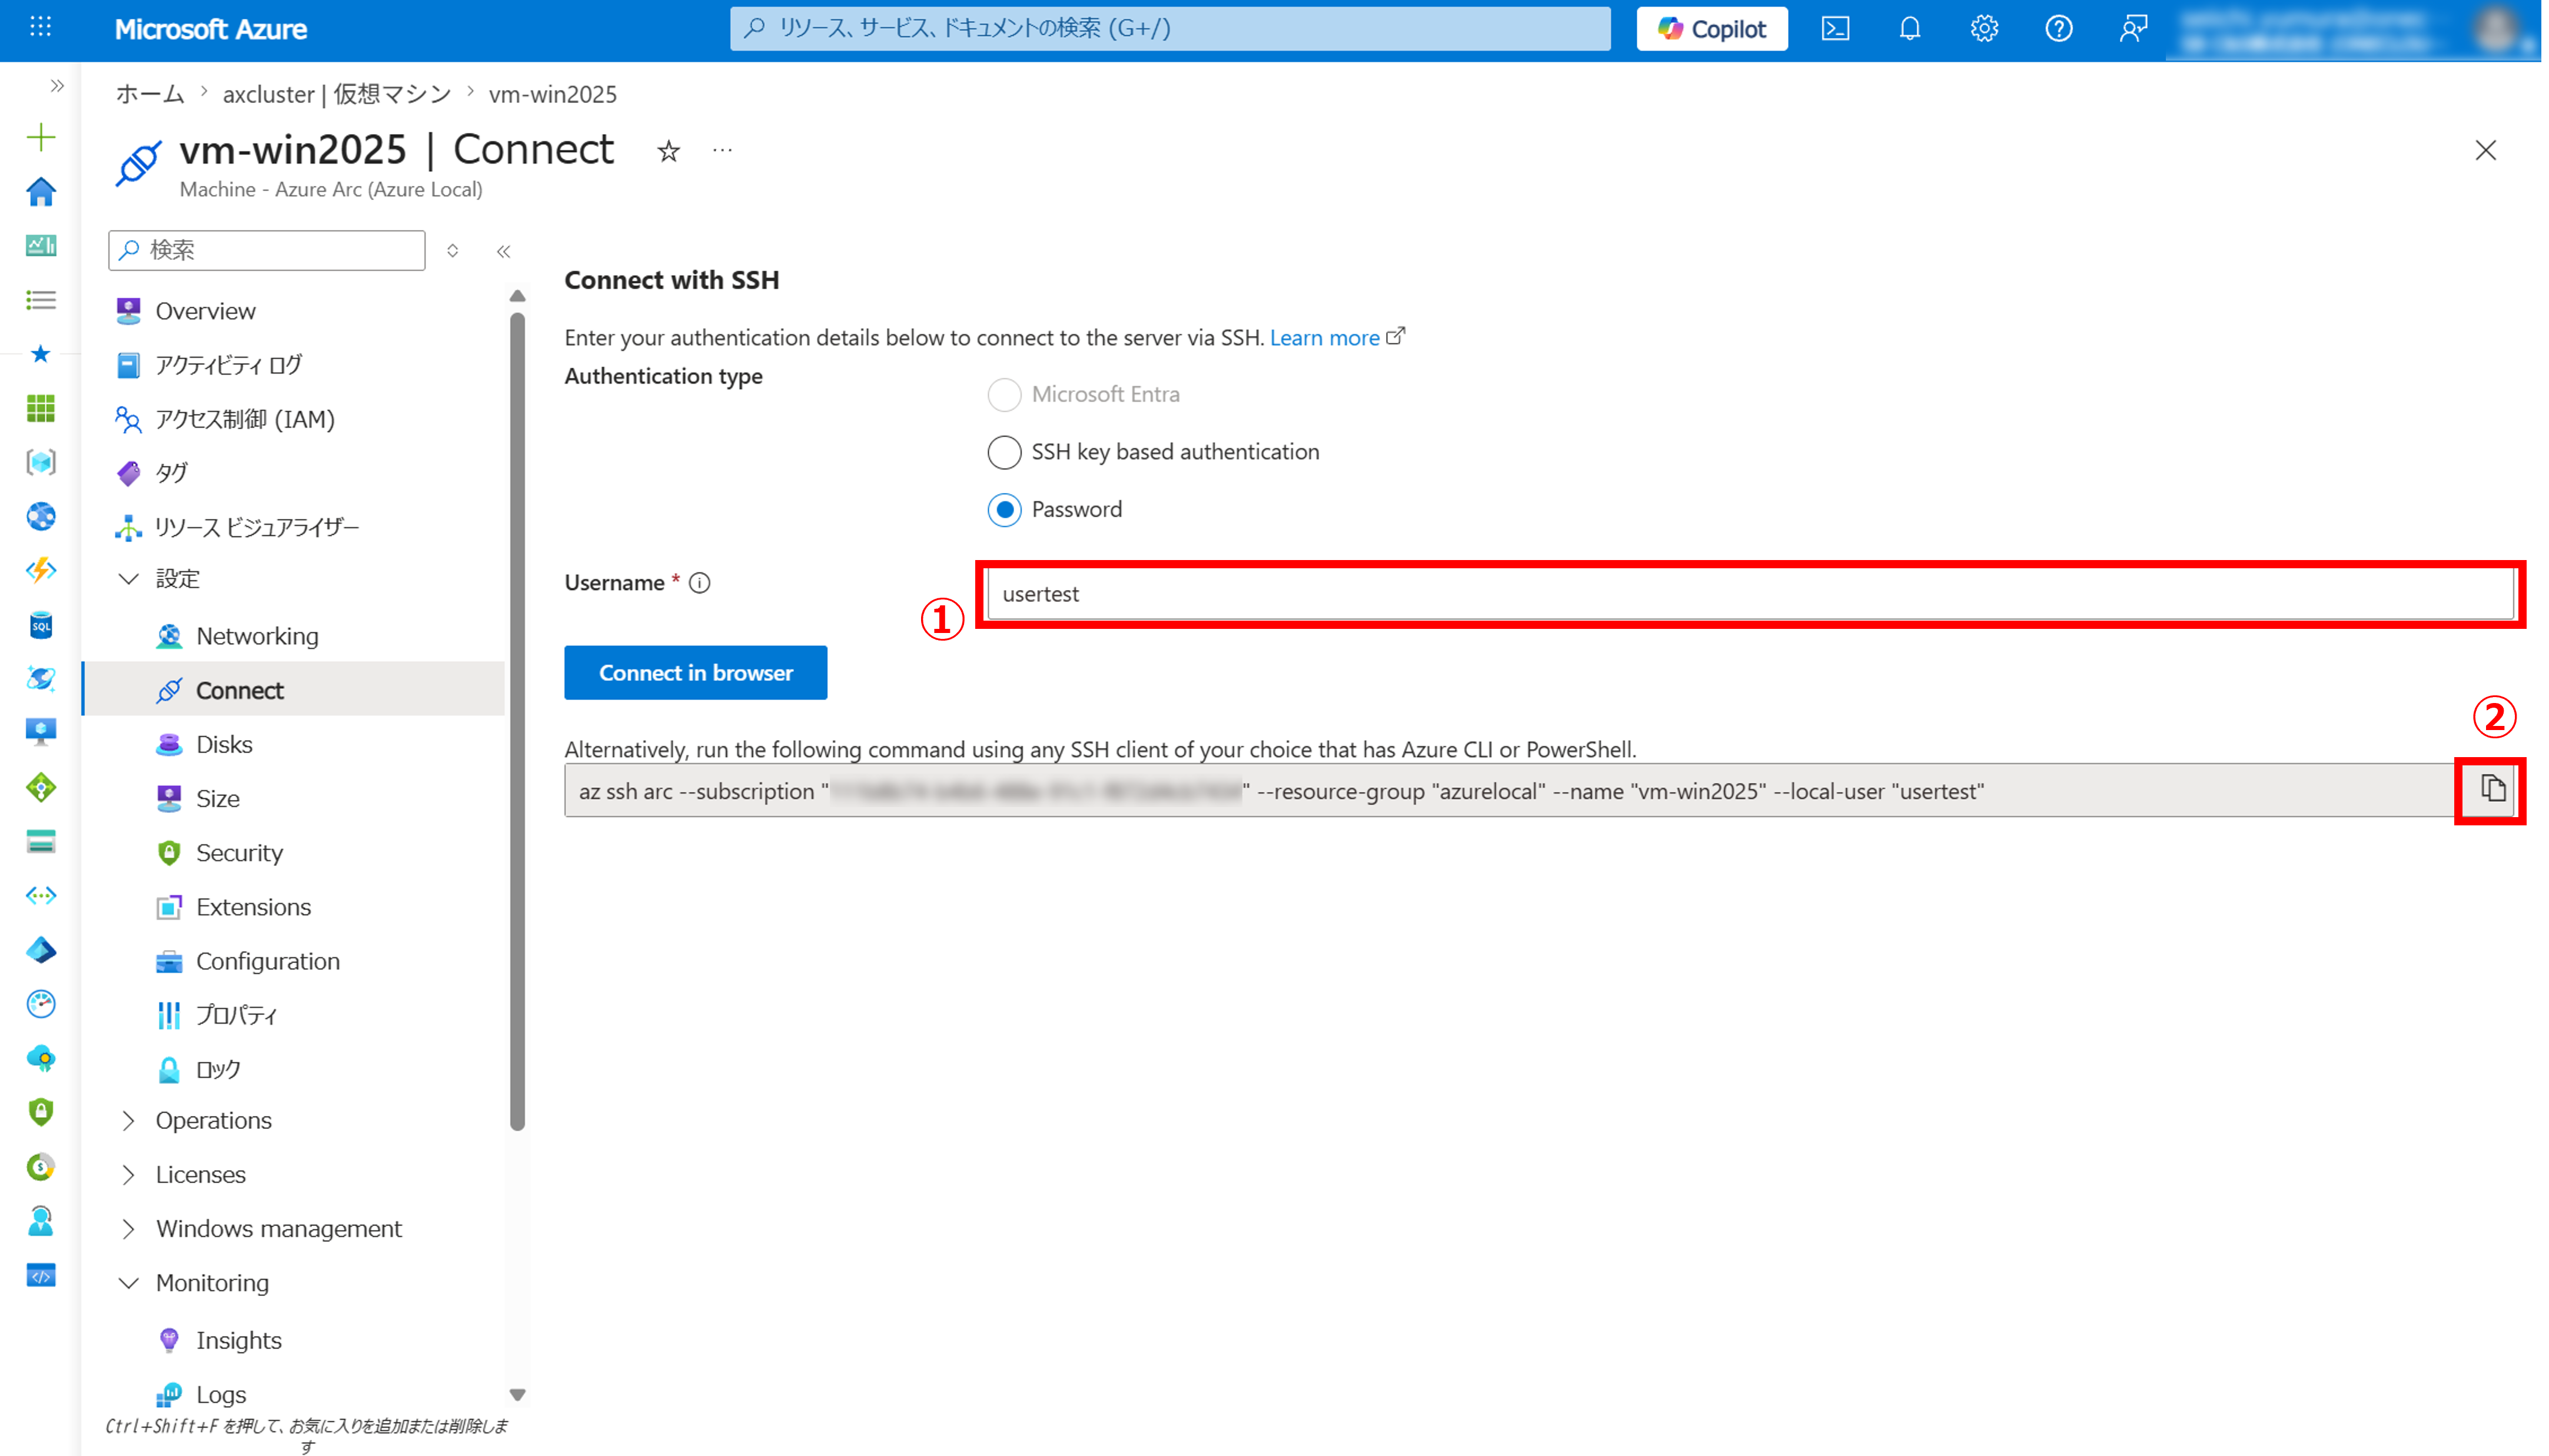This screenshot has width=2549, height=1456.
Task: Open the help question mark menu
Action: click(2058, 29)
